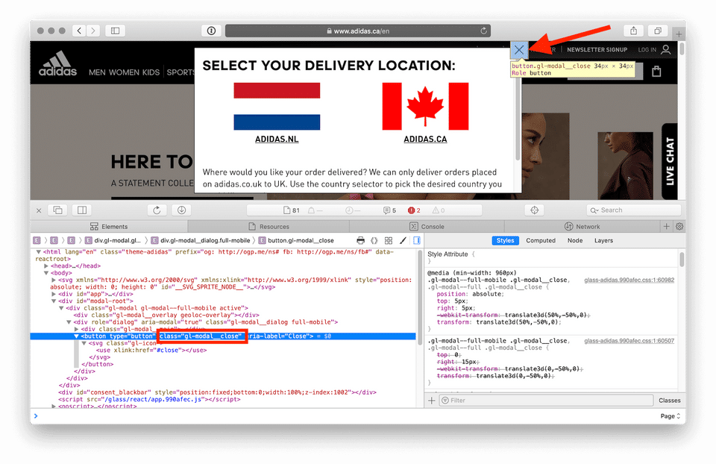Image resolution: width=716 pixels, height=464 pixels.
Task: Open the adidas shopping bag icon
Action: point(656,72)
